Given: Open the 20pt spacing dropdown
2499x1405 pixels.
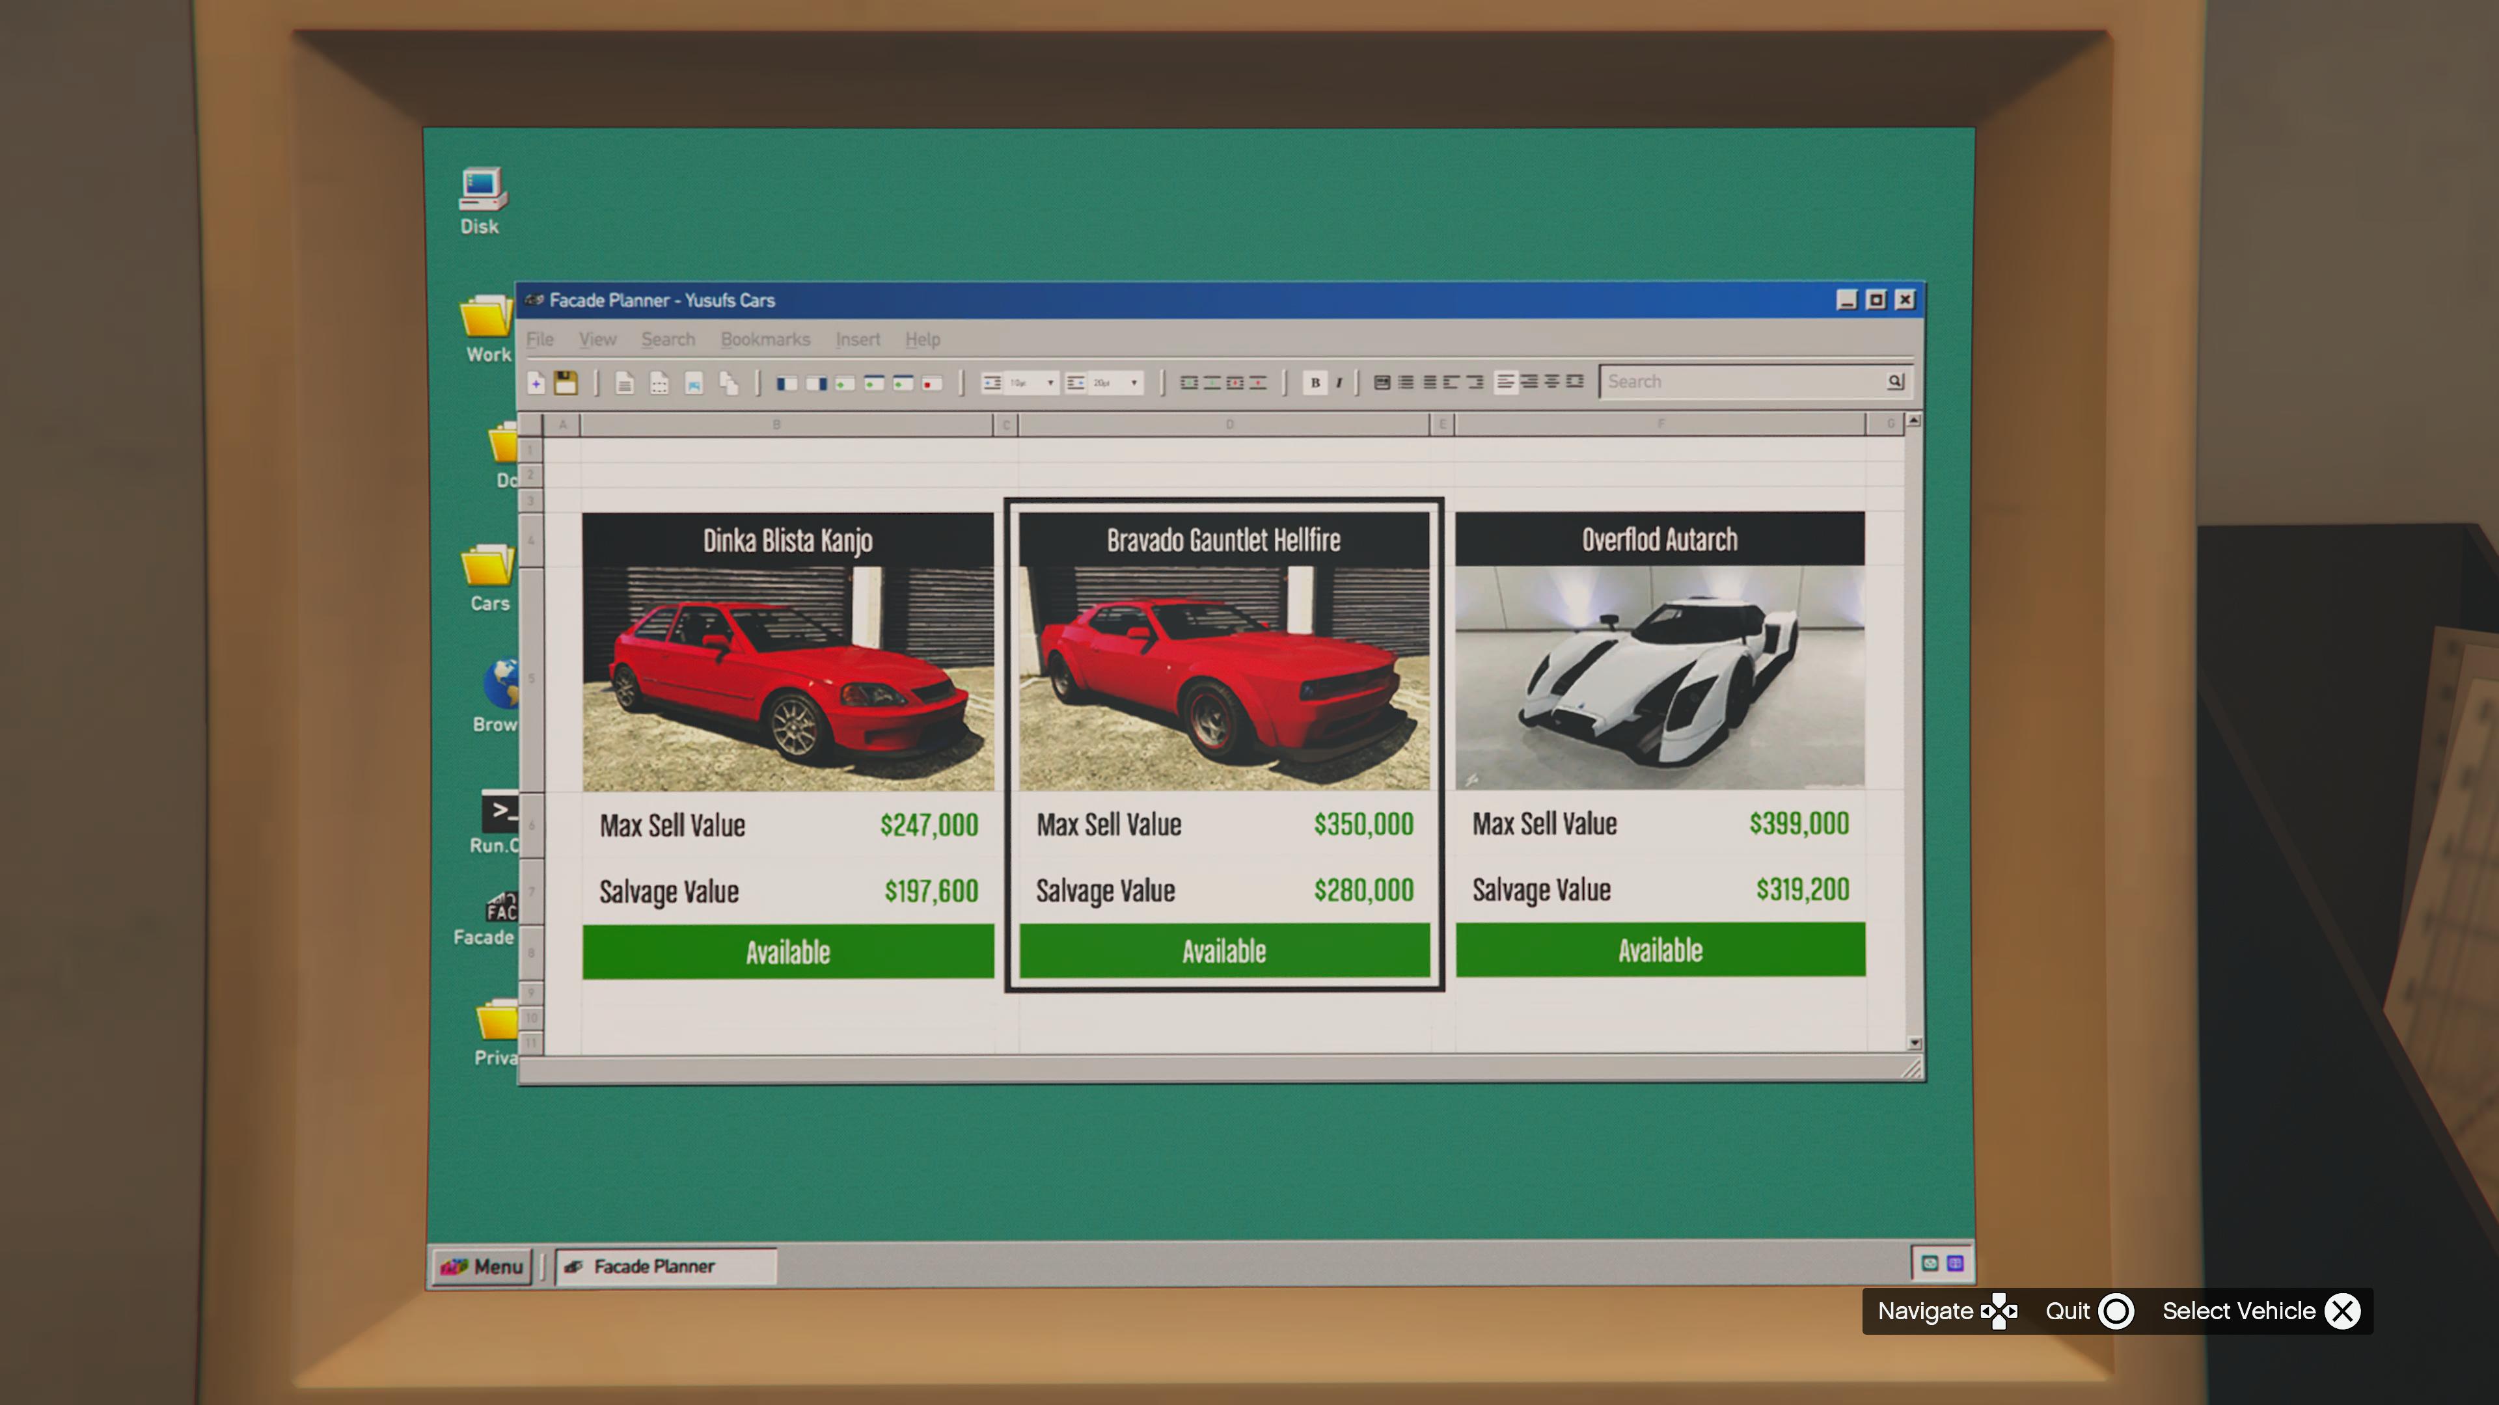Looking at the screenshot, I should (x=1133, y=383).
